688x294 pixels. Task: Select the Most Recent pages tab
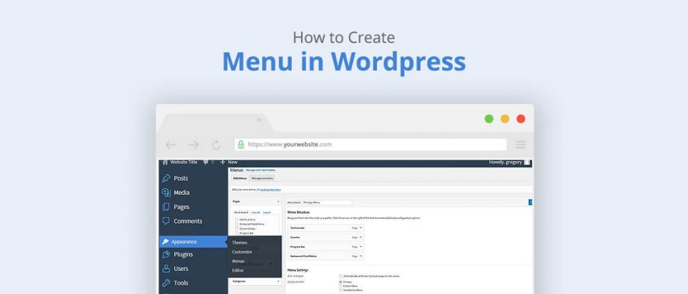coord(241,213)
